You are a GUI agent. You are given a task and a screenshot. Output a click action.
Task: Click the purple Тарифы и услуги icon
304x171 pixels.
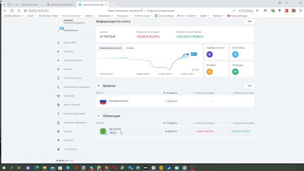[x=209, y=54]
